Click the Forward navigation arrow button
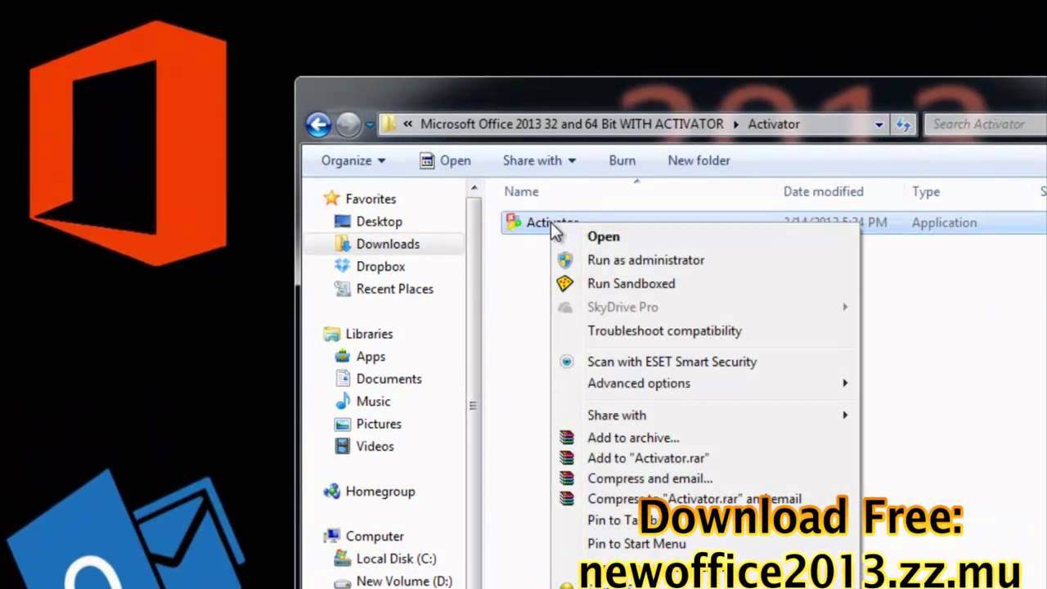This screenshot has width=1047, height=589. 348,124
